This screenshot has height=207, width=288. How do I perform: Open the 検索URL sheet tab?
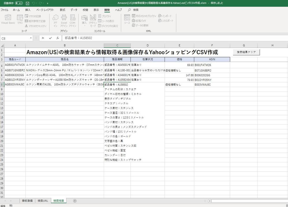click(x=43, y=201)
